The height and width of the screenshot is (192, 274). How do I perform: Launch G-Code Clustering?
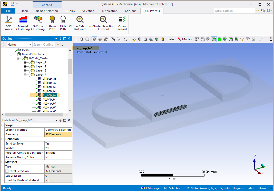click(x=38, y=23)
